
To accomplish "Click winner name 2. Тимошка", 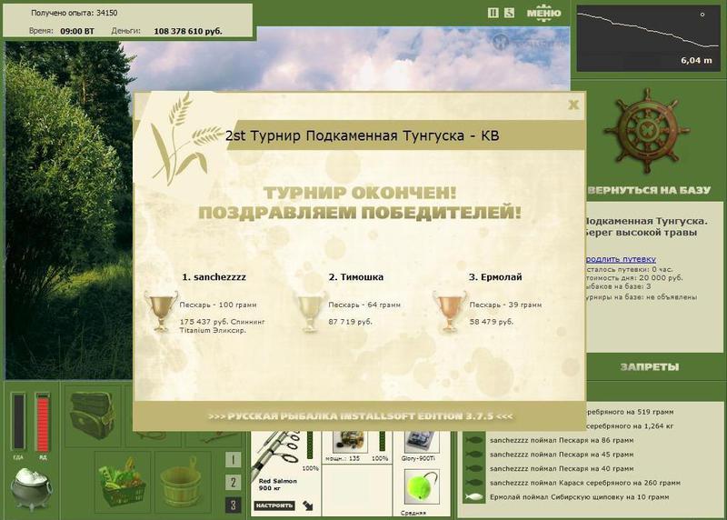I will coord(356,277).
